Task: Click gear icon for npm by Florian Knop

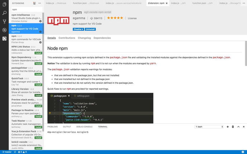Action: click(40, 42)
